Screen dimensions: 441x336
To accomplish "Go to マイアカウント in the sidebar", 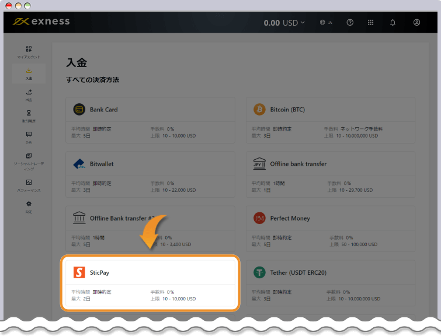I will point(29,52).
